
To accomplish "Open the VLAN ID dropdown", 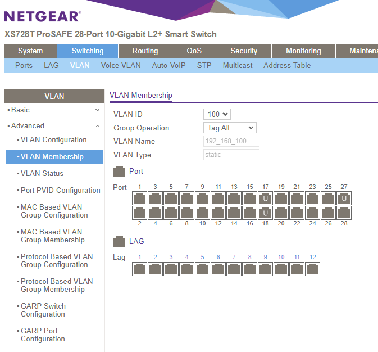I will (217, 115).
